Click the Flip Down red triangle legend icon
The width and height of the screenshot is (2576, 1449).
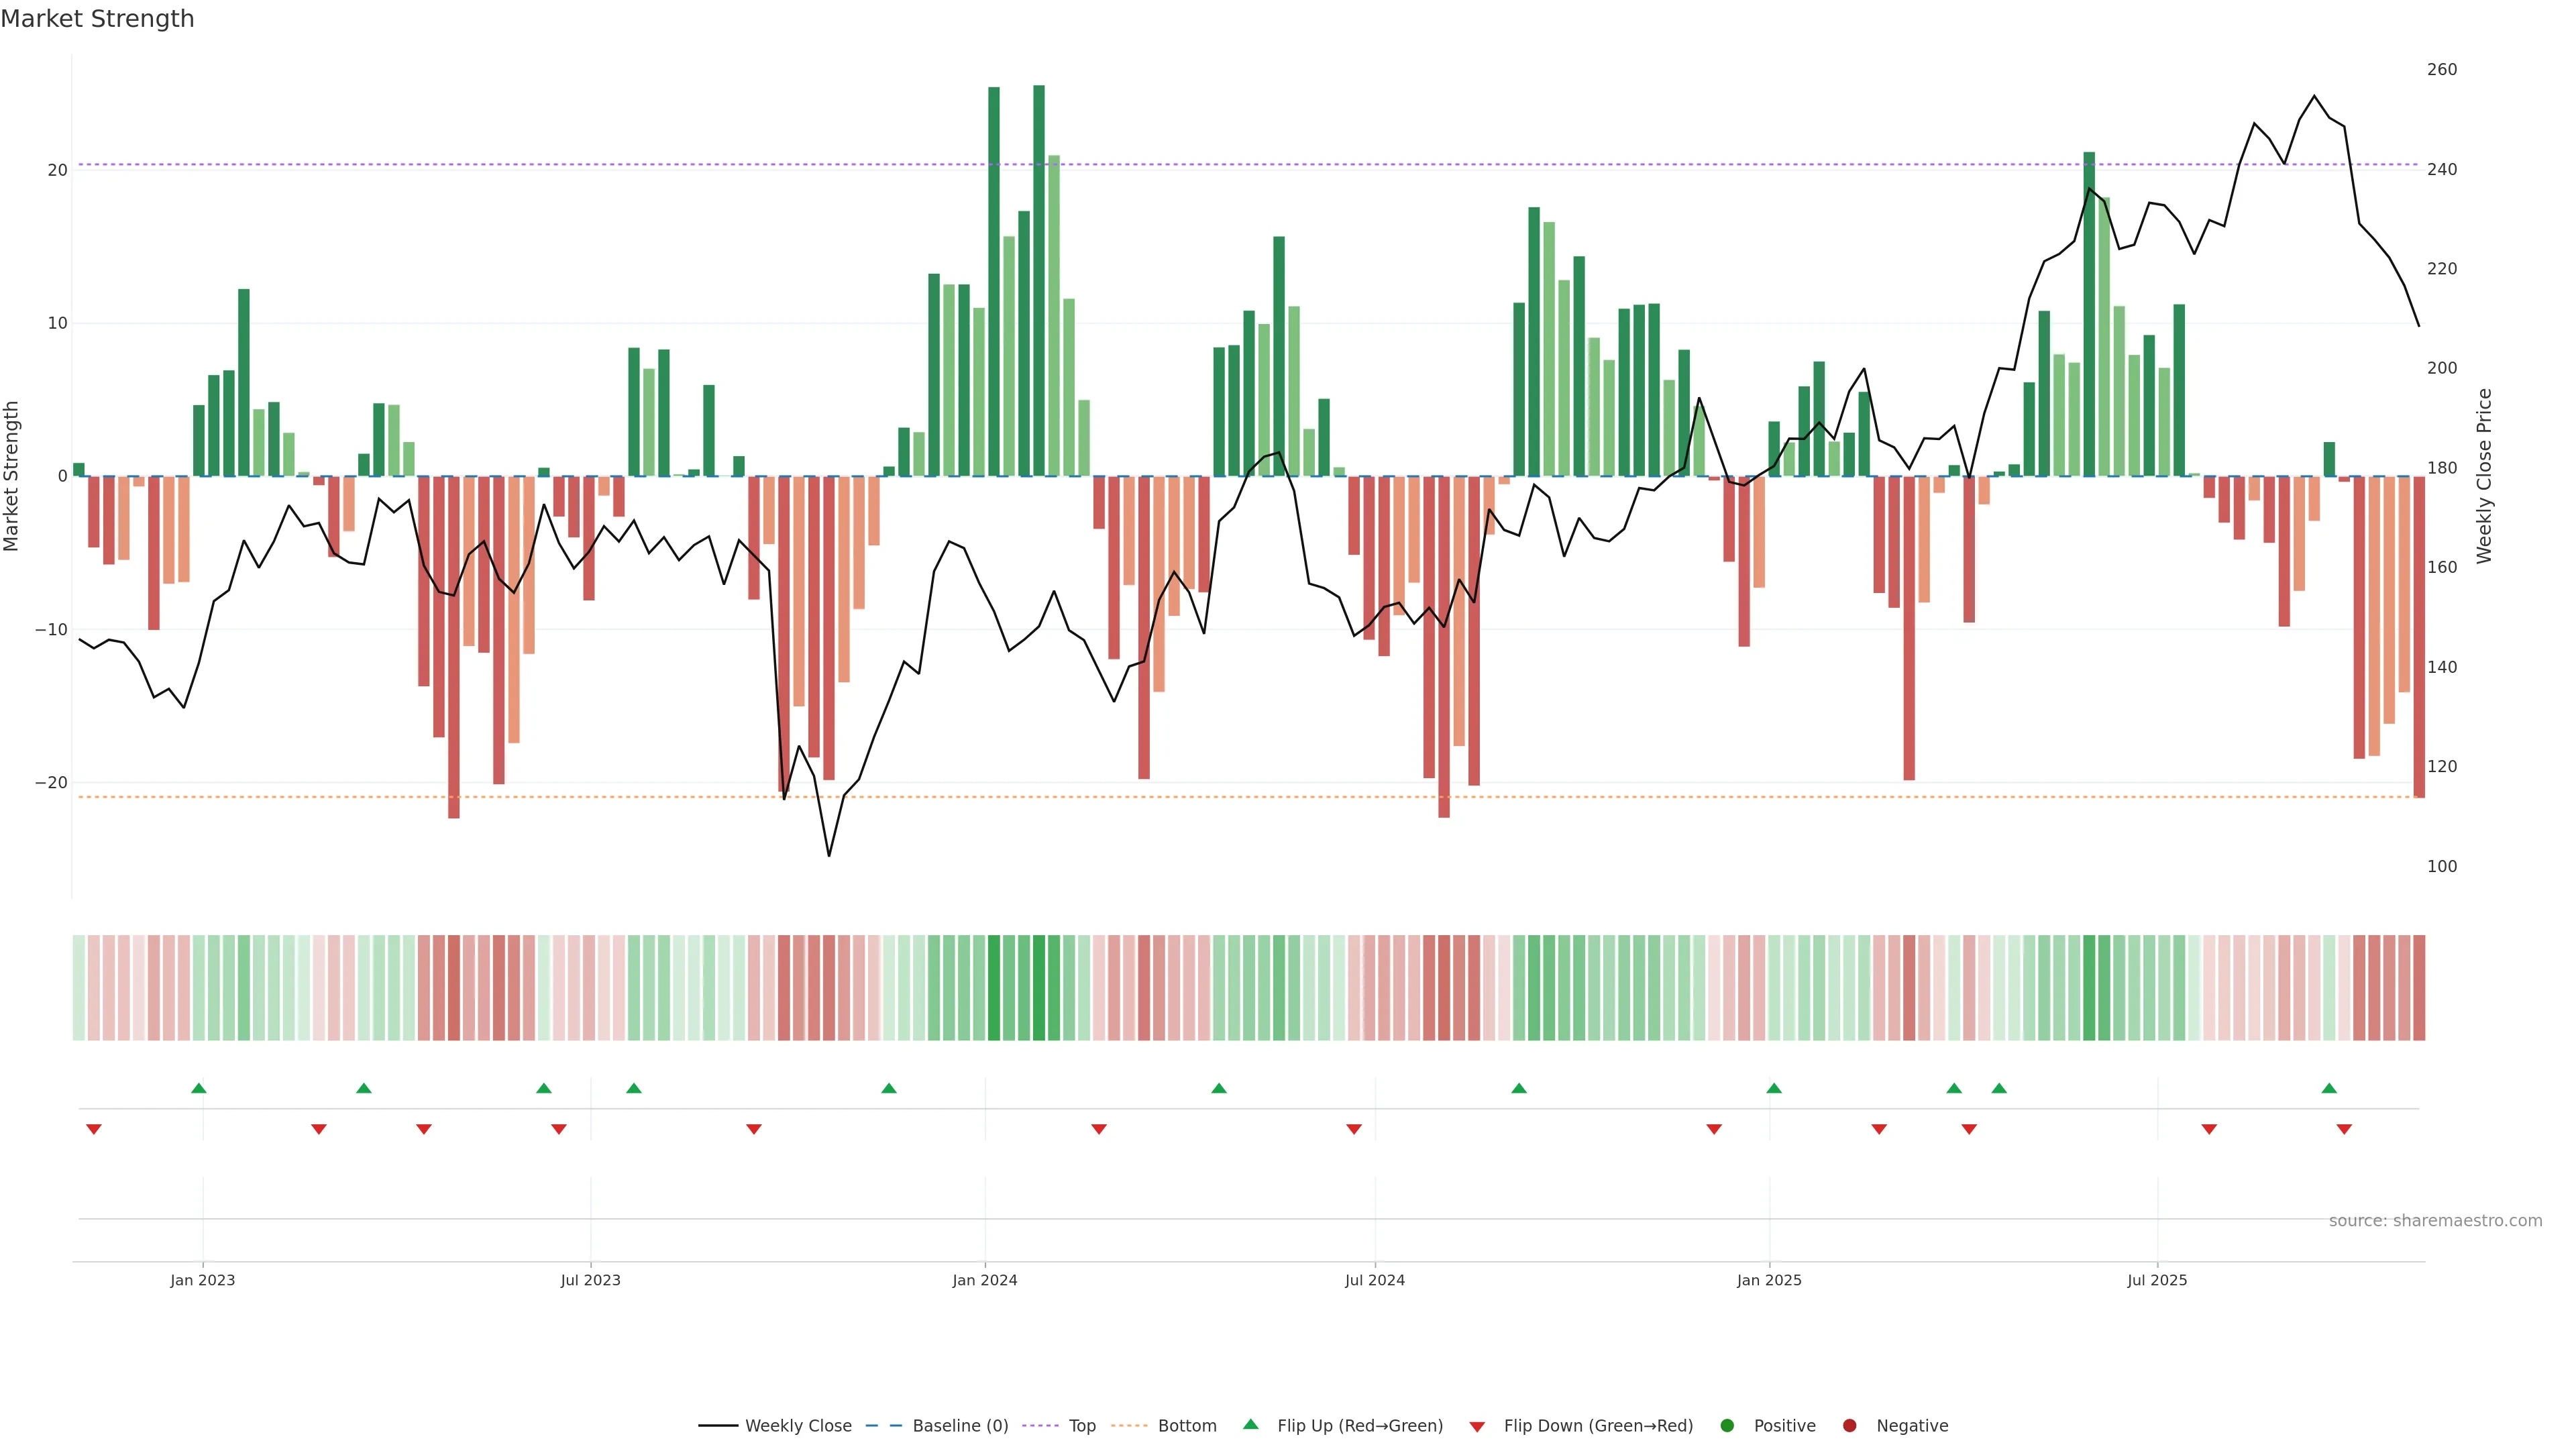[x=1477, y=1427]
